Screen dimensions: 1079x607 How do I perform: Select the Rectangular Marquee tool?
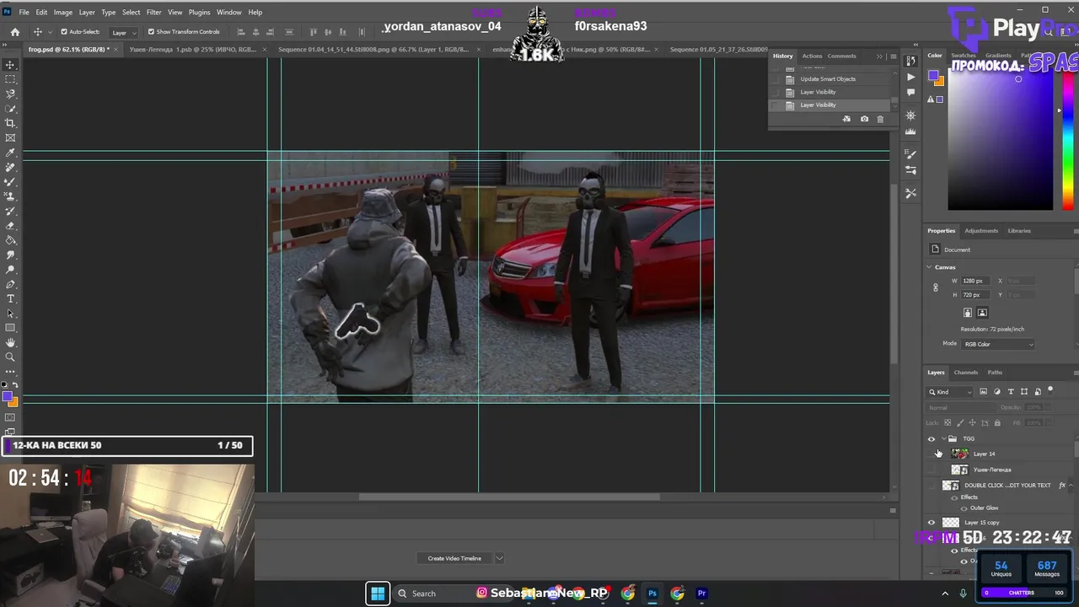(x=10, y=79)
